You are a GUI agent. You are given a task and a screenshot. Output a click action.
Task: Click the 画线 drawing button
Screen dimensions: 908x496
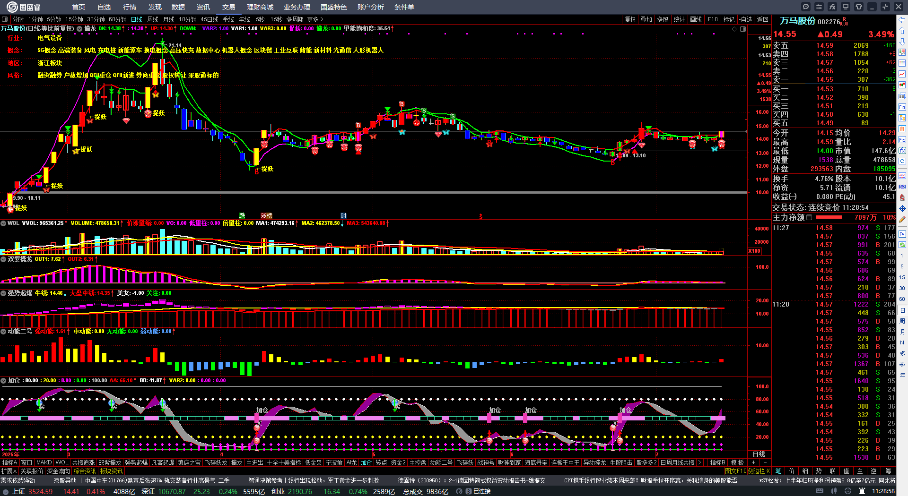(x=696, y=19)
